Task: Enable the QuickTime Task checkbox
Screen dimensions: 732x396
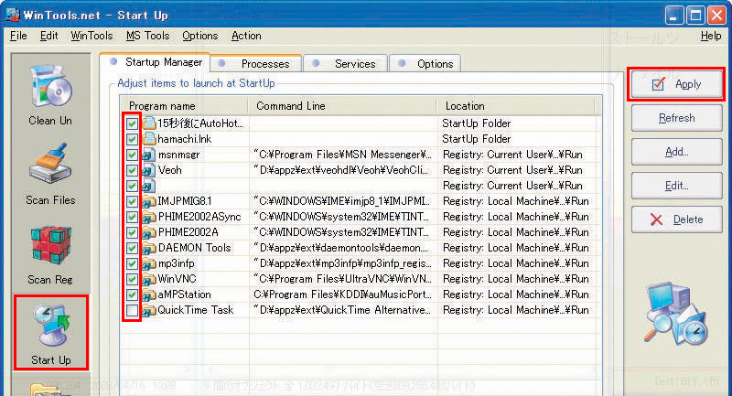Action: click(x=132, y=310)
